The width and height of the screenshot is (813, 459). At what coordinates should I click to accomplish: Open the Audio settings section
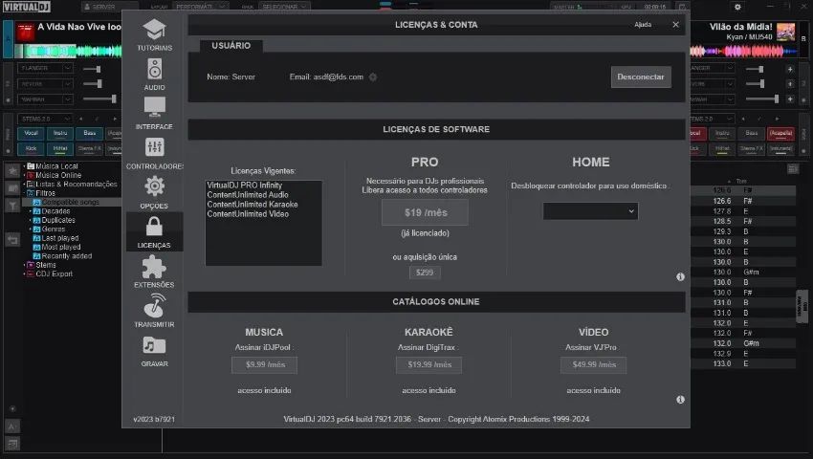coord(154,75)
